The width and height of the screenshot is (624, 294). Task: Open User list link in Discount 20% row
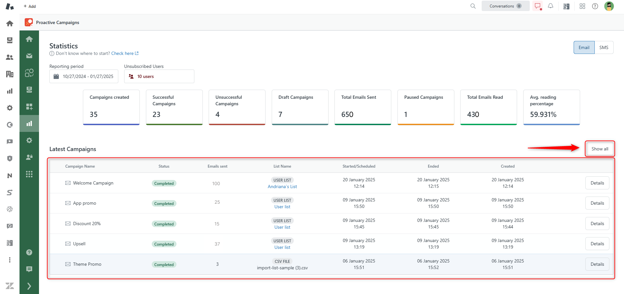point(282,227)
